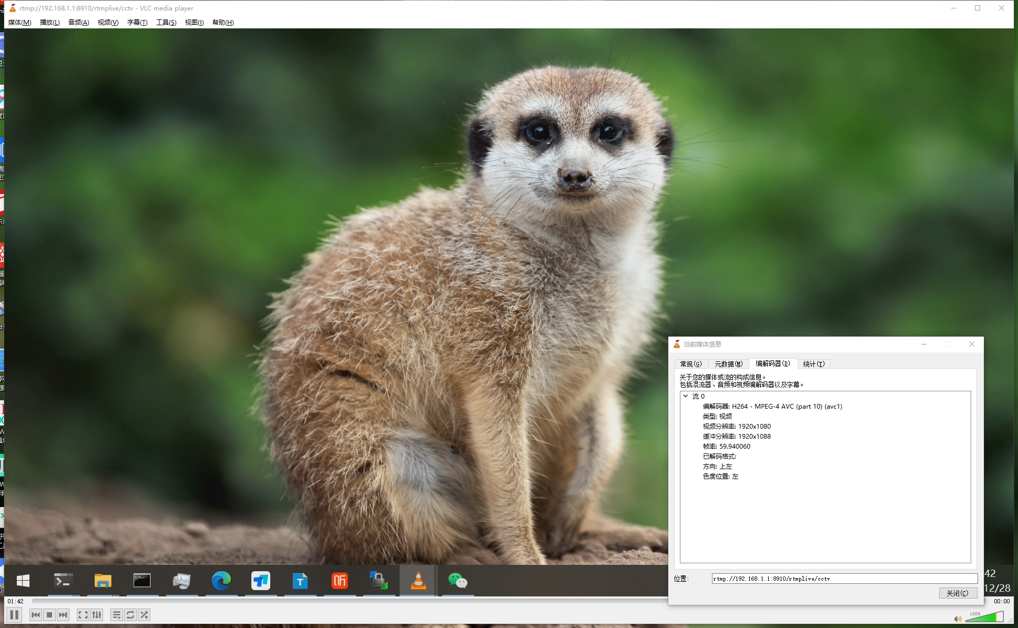Click elapsed time label 01:42
Image resolution: width=1018 pixels, height=628 pixels.
(16, 601)
